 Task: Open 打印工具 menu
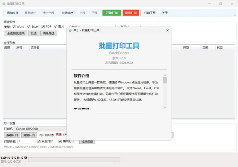click(x=150, y=13)
